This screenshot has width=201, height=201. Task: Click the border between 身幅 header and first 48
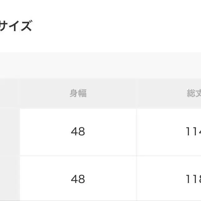point(78,109)
